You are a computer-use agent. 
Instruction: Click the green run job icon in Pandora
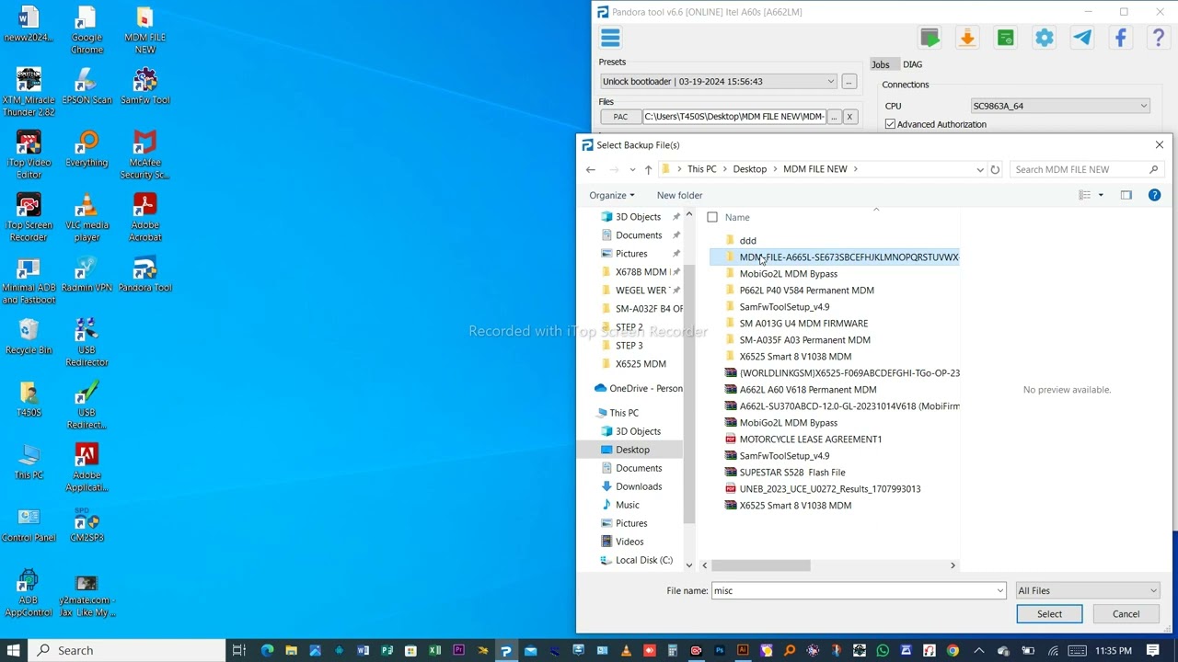[x=930, y=38]
